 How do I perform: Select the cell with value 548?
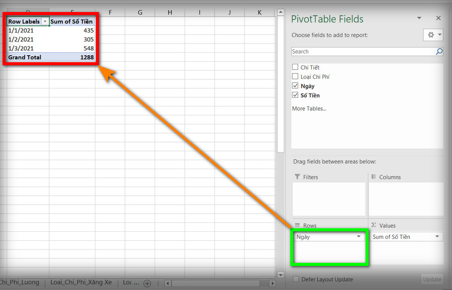click(x=72, y=48)
